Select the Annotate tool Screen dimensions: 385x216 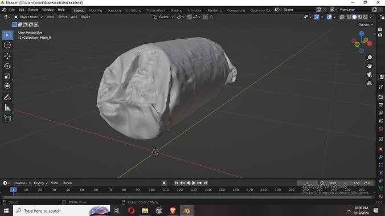(7, 97)
